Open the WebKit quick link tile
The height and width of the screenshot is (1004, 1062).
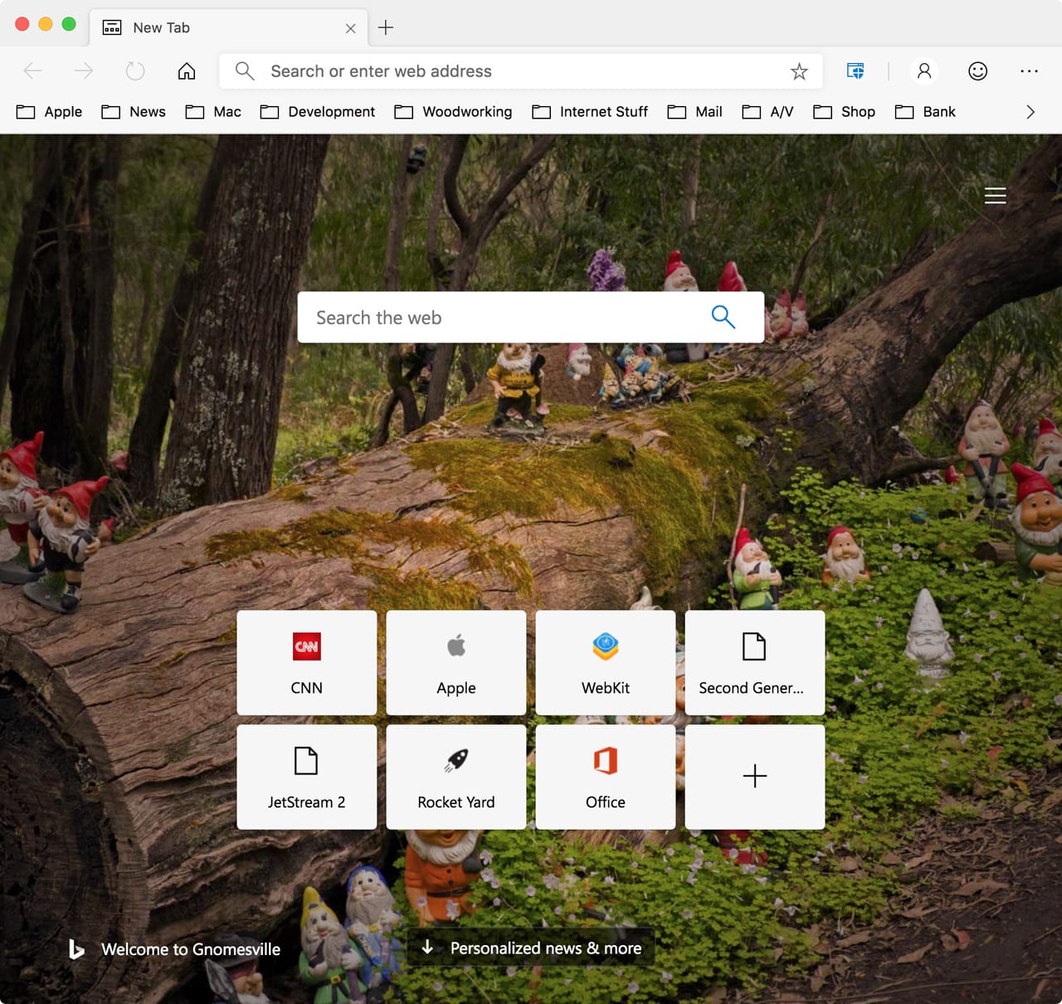[x=606, y=662]
